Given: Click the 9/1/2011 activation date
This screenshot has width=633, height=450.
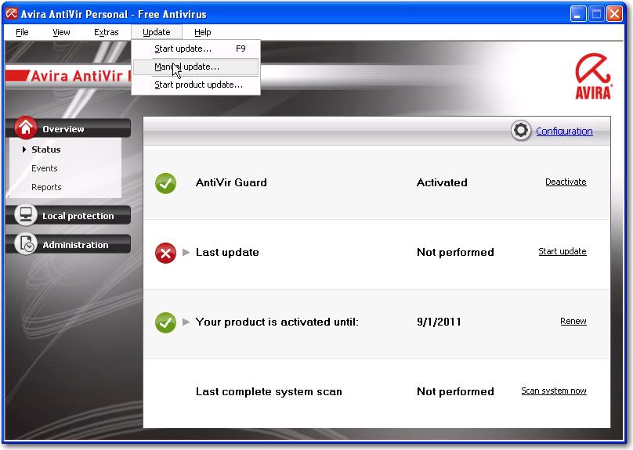Looking at the screenshot, I should click(439, 322).
